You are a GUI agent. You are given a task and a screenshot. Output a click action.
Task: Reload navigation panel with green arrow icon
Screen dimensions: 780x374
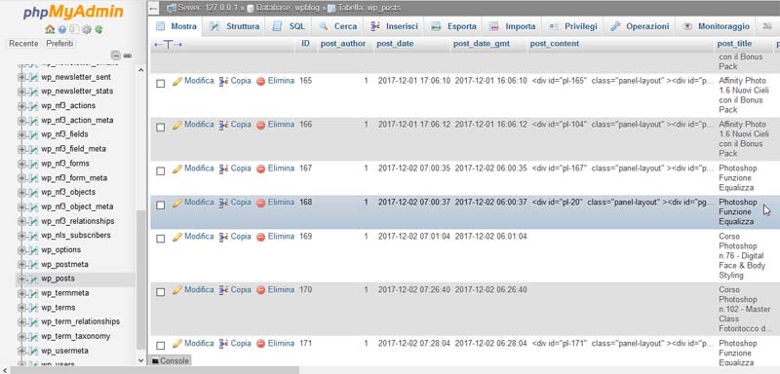coord(99,30)
